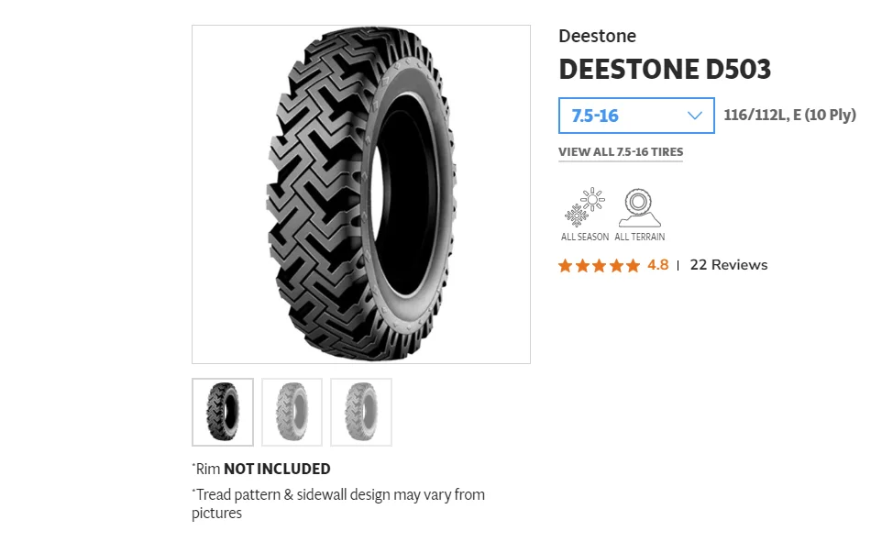Click the All Terrain tire icon

639,208
